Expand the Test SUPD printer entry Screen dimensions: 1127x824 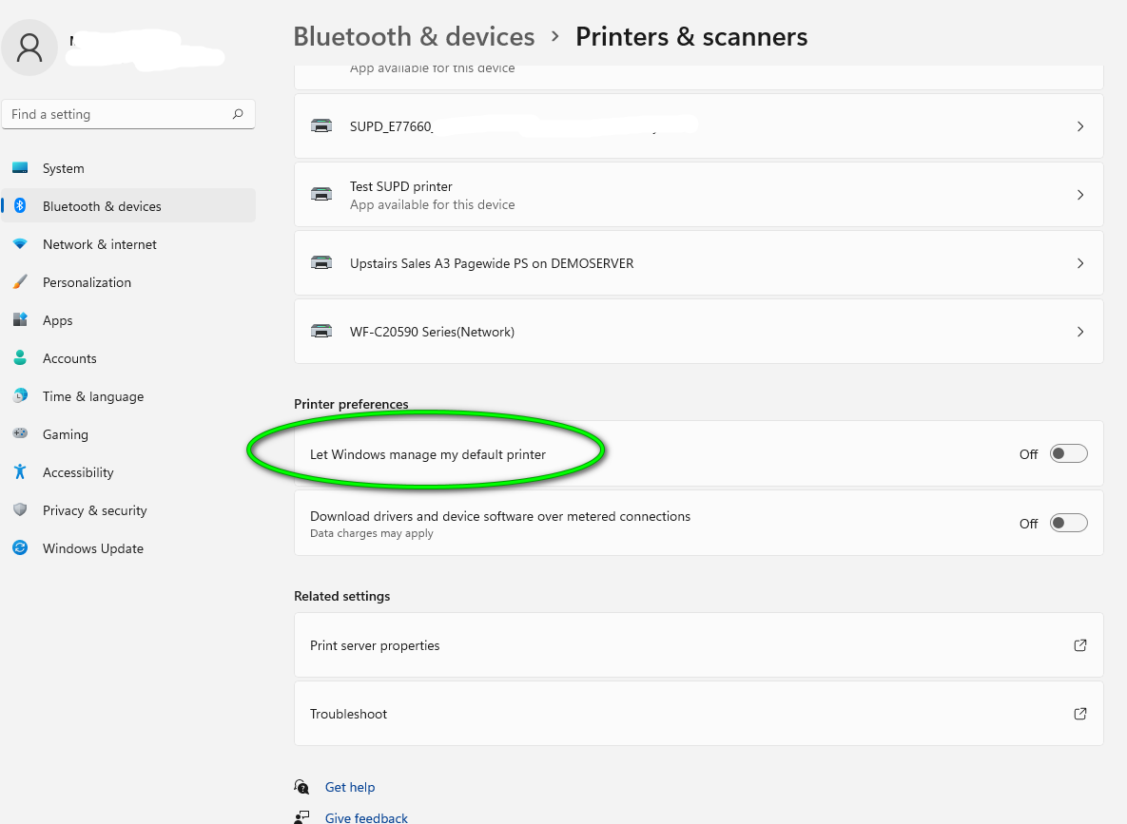coord(1080,195)
